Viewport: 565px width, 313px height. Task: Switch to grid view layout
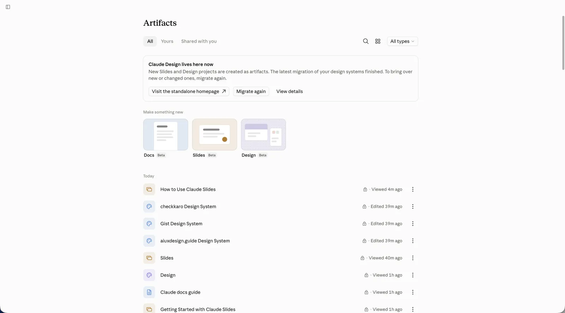[x=378, y=41]
